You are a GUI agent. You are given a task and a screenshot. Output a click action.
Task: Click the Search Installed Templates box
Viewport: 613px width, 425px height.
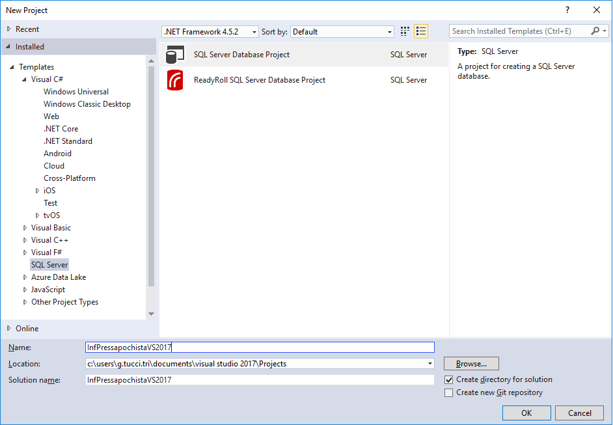point(520,31)
